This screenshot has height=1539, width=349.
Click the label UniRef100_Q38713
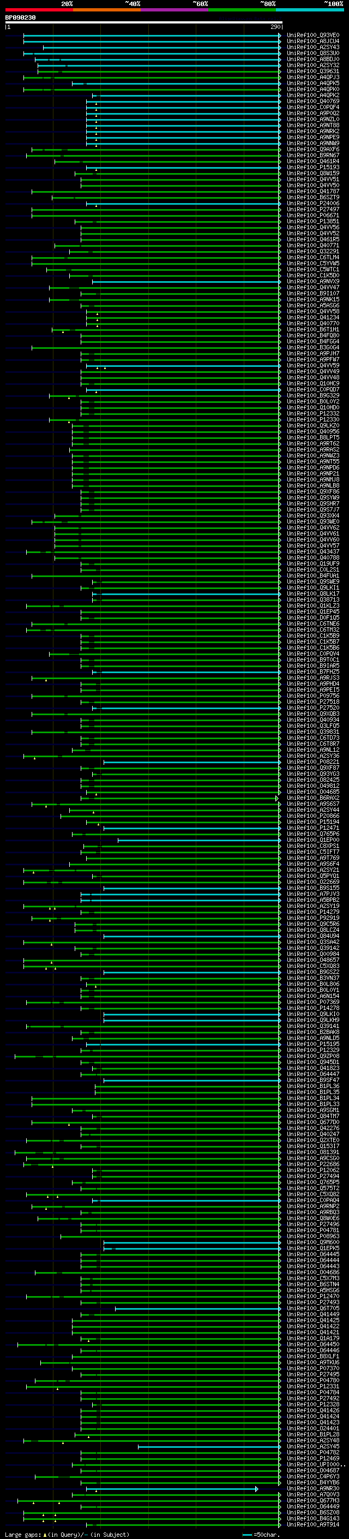312,600
